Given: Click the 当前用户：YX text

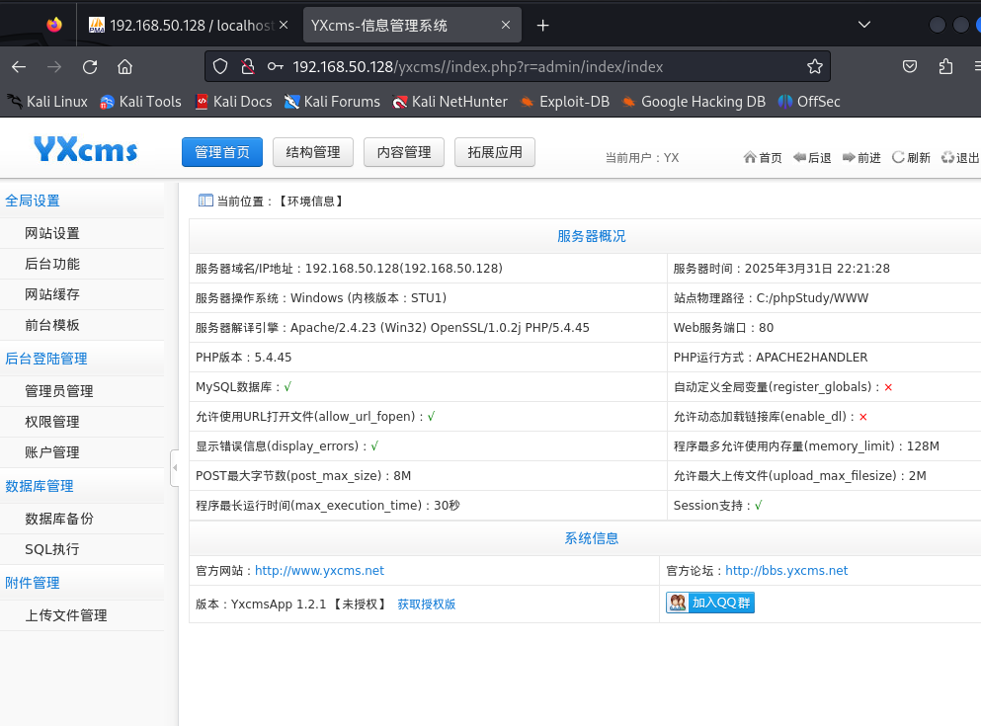Looking at the screenshot, I should click(642, 158).
